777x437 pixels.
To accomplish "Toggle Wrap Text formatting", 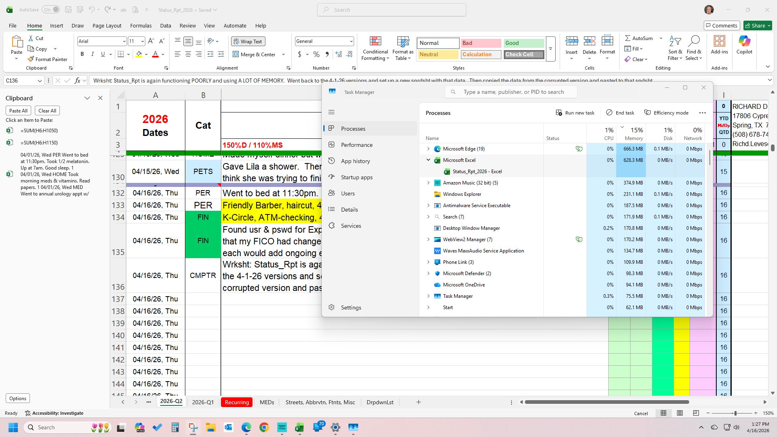I will [x=248, y=41].
